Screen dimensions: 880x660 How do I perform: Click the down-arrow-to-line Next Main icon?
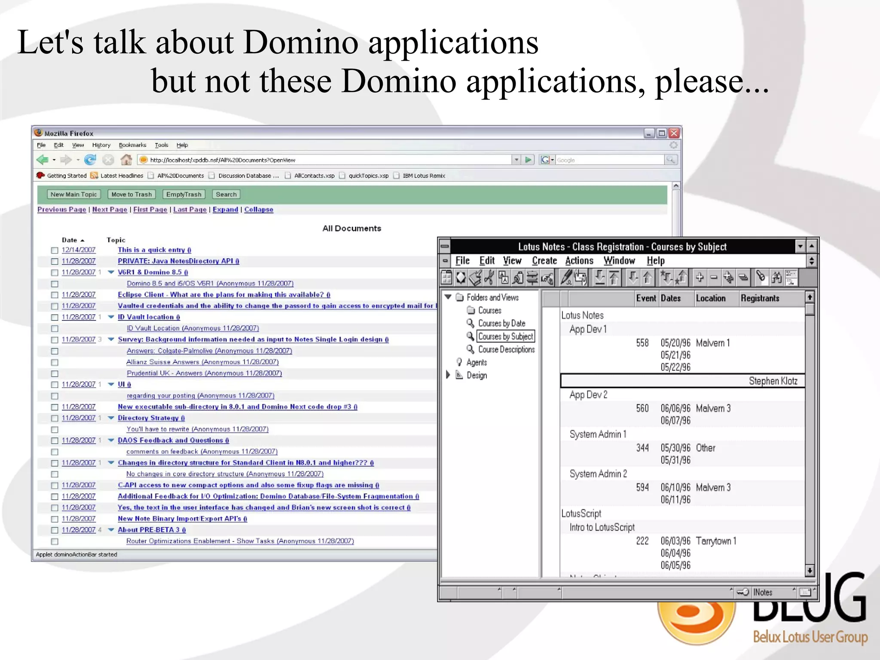pyautogui.click(x=600, y=278)
